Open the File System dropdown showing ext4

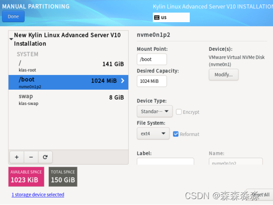tap(153, 134)
